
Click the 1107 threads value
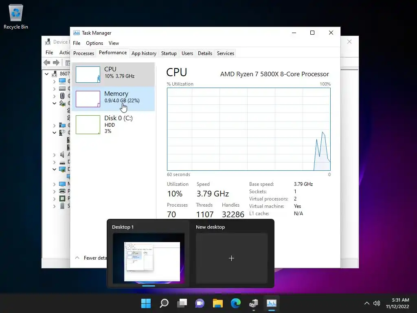205,214
